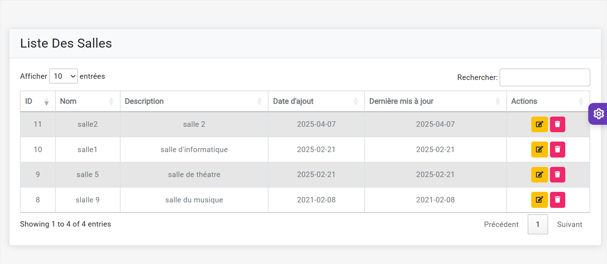Go to Précédent page

click(x=501, y=225)
